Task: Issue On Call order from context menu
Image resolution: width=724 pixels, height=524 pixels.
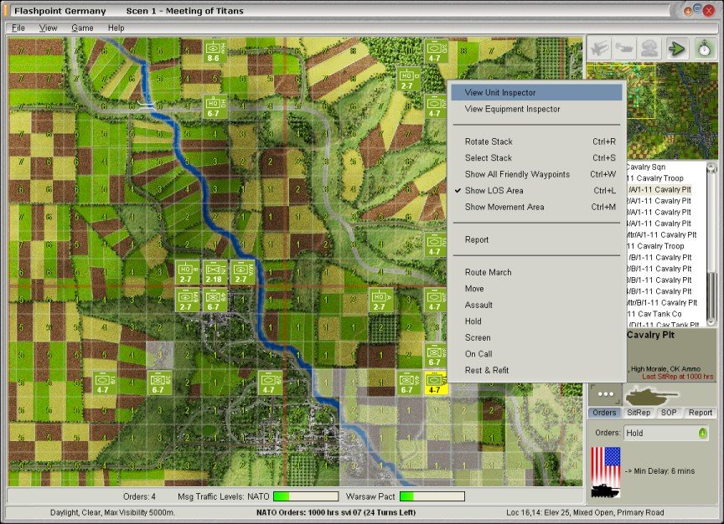Action: [x=536, y=354]
